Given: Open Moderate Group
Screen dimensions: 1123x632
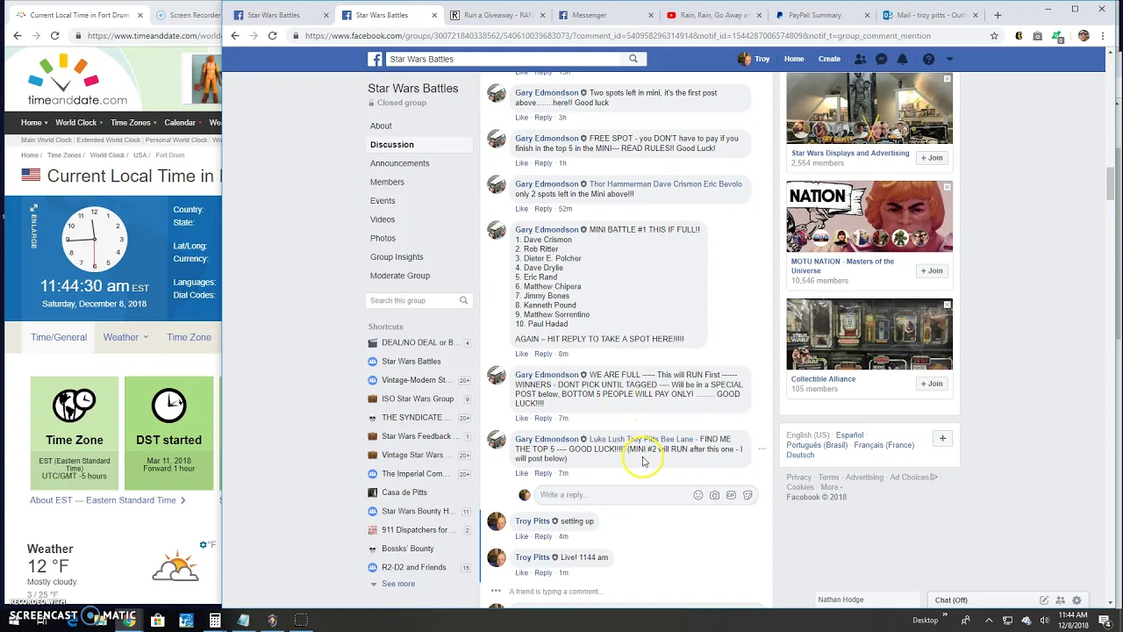Looking at the screenshot, I should pyautogui.click(x=400, y=276).
